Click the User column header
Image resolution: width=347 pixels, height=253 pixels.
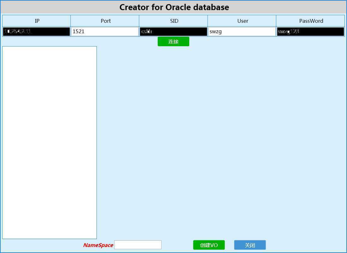pos(242,21)
